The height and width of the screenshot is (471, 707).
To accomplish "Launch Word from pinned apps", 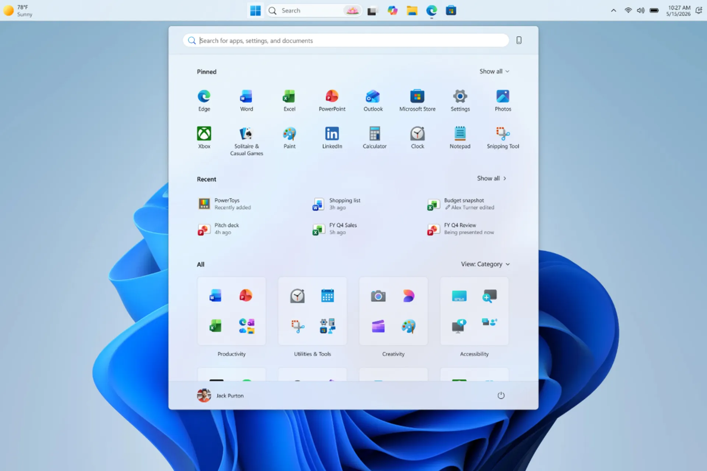I will click(246, 100).
